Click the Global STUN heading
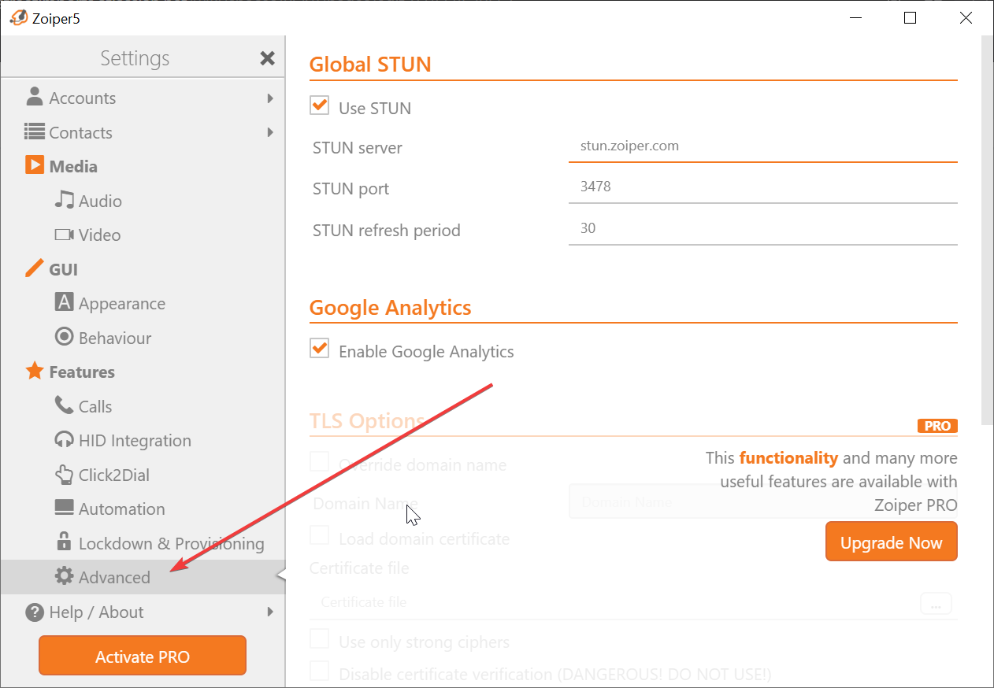Viewport: 994px width, 688px height. [370, 65]
